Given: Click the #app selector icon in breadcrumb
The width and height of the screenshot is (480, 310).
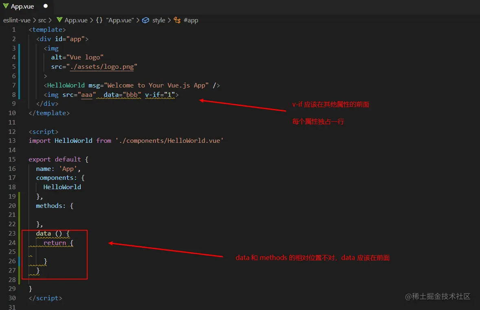Looking at the screenshot, I should click(177, 20).
